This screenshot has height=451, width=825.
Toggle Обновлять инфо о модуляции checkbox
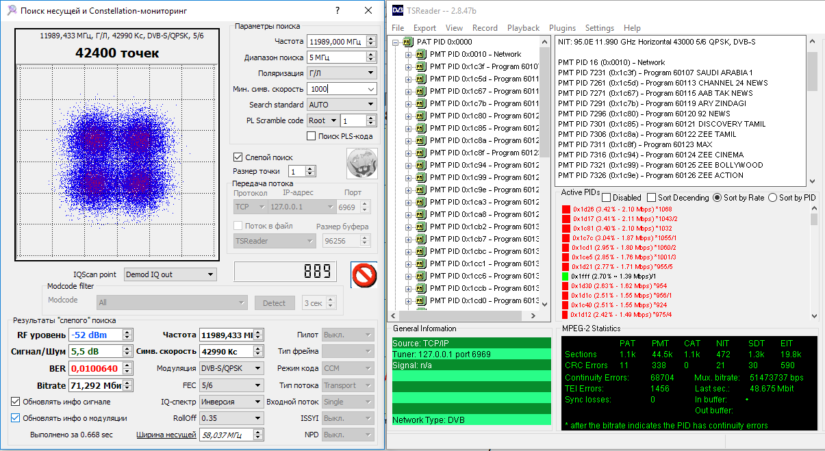(x=16, y=418)
